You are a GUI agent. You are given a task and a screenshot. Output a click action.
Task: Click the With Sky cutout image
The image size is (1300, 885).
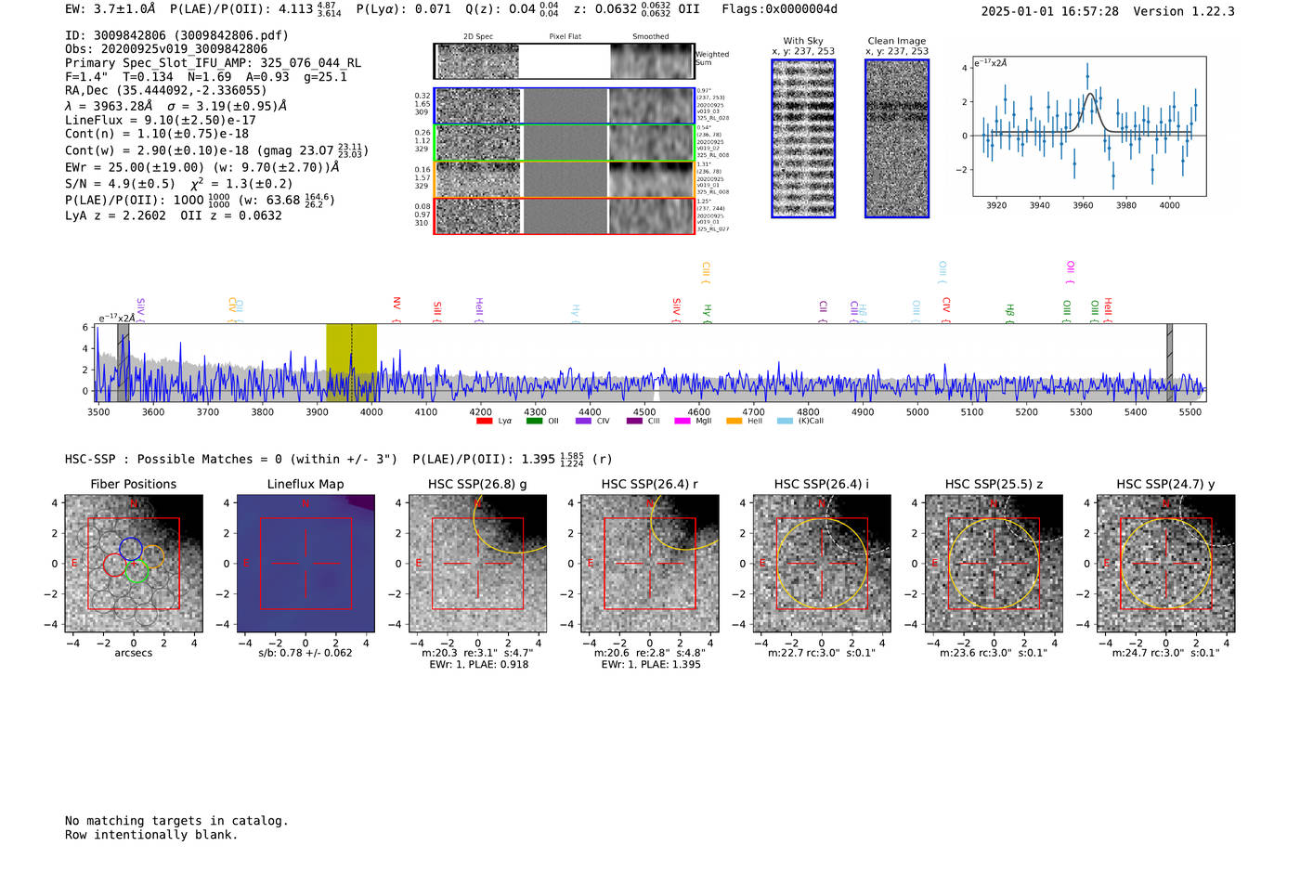point(803,138)
